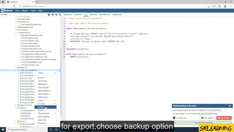Click the udf_striphtml function icon
The height and width of the screenshot is (132, 234).
point(21,25)
